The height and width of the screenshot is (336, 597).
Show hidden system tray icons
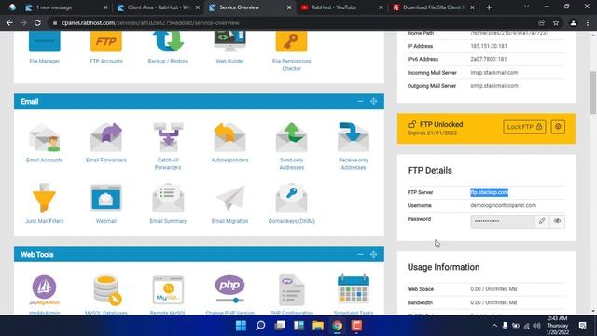494,326
